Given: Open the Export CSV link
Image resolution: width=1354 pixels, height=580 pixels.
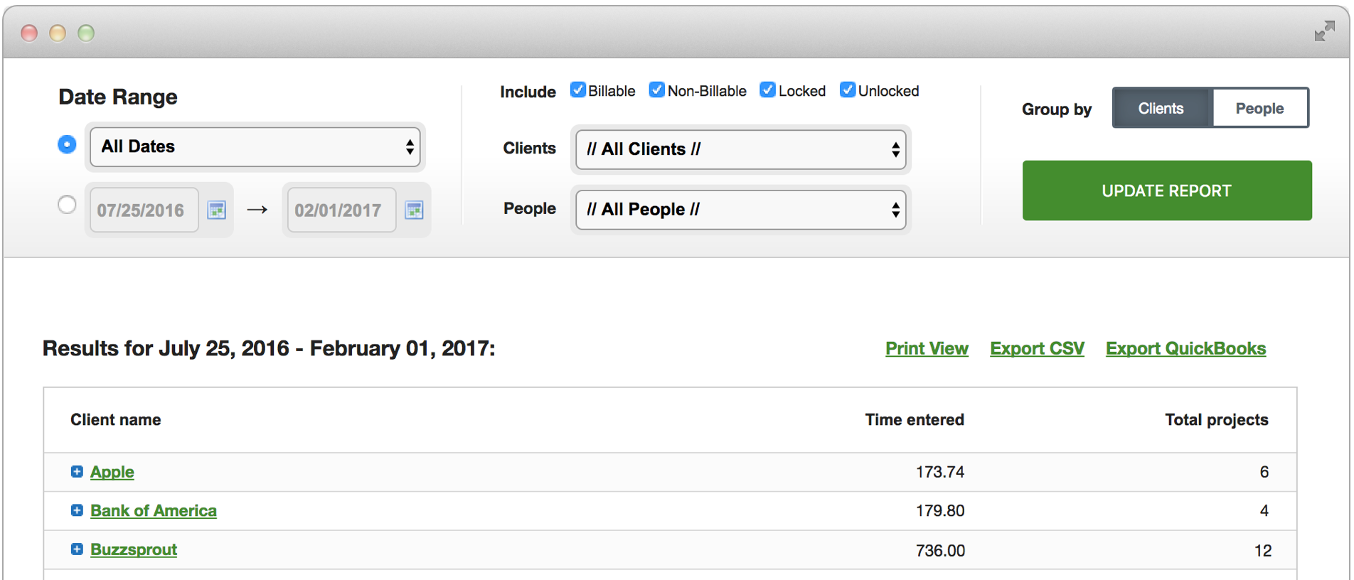Looking at the screenshot, I should [x=1036, y=349].
